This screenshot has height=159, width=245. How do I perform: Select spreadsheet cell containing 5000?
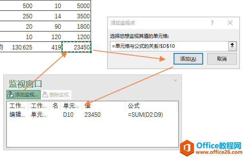76,6
